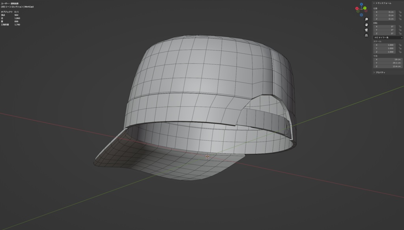This screenshot has width=404, height=230.
Task: Open the XYZ オイラー角 rotation mode dropdown
Action: click(x=387, y=37)
